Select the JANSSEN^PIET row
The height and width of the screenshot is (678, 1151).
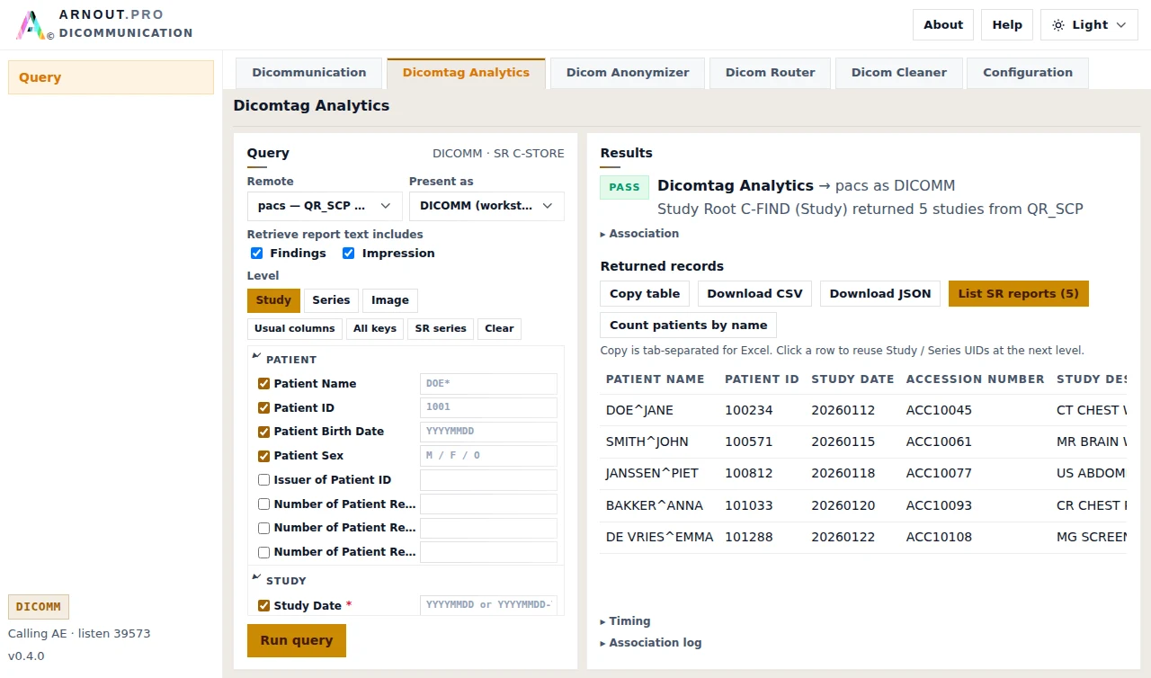pyautogui.click(x=863, y=473)
